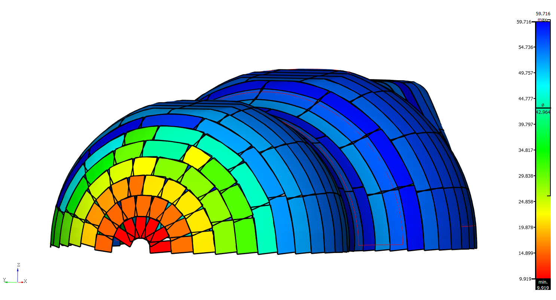556x300 pixels.
Task: Click the average value 42.964 on legend
Action: (x=543, y=112)
